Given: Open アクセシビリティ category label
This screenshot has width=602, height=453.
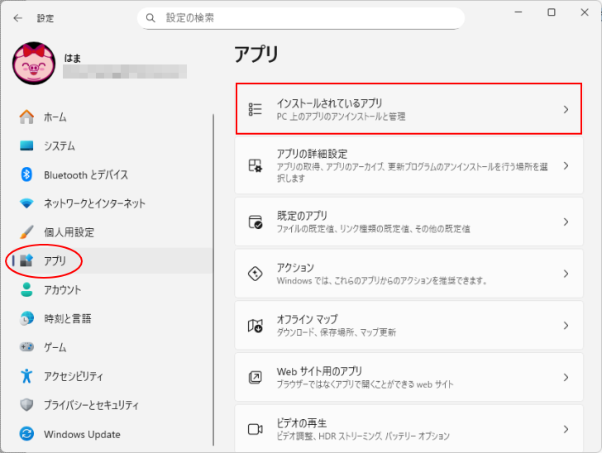Looking at the screenshot, I should [x=74, y=376].
